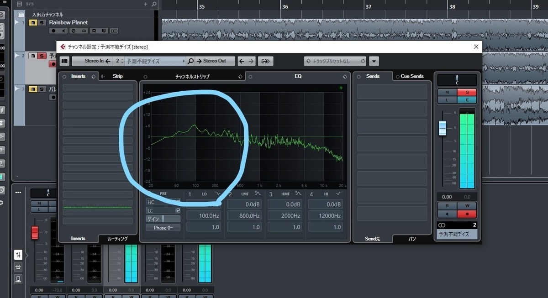Toggle Write automation on Rainbow Planet
The height and width of the screenshot is (298, 548).
tap(104, 31)
